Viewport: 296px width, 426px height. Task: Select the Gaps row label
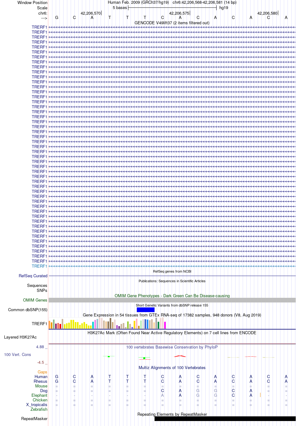(x=42, y=372)
